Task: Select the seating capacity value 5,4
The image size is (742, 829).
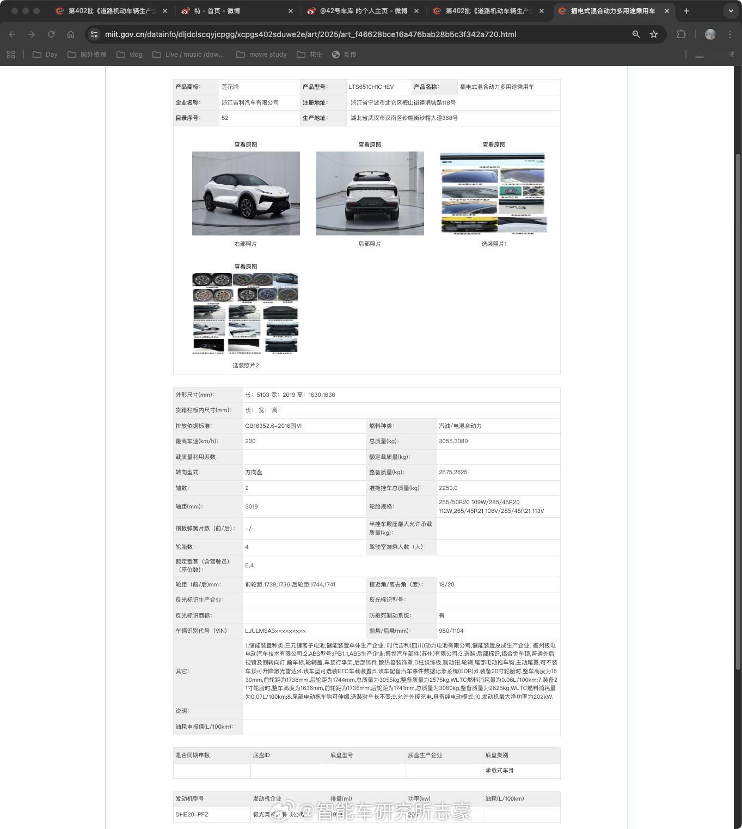Action: [x=249, y=566]
